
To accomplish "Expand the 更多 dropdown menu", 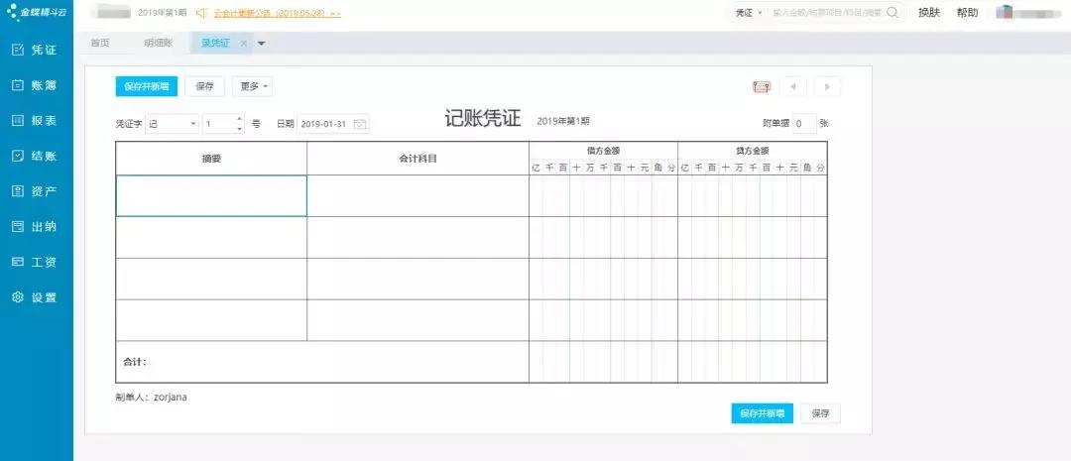I will pos(252,87).
